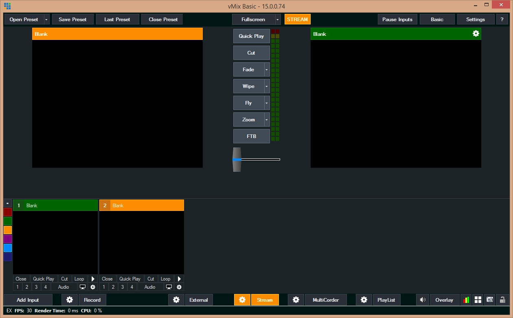
Task: Open output preview gear settings icon
Action: (x=476, y=34)
